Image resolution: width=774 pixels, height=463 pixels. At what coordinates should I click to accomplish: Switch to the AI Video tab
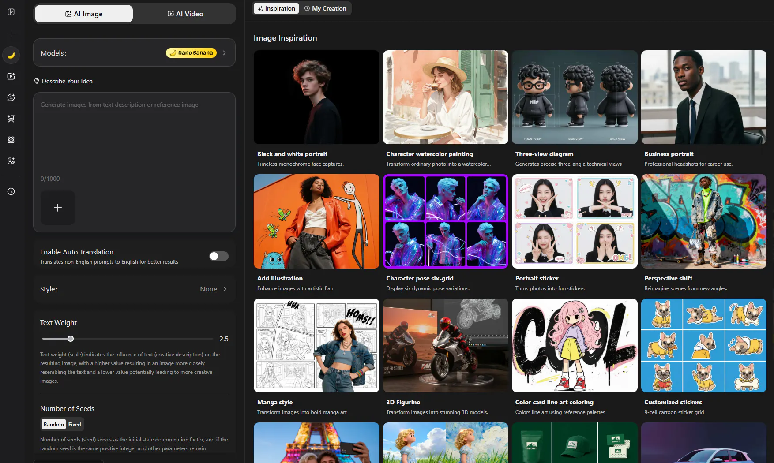(x=185, y=14)
